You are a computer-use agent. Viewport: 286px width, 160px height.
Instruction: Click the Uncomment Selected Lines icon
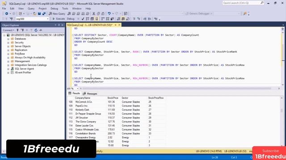coord(139,19)
